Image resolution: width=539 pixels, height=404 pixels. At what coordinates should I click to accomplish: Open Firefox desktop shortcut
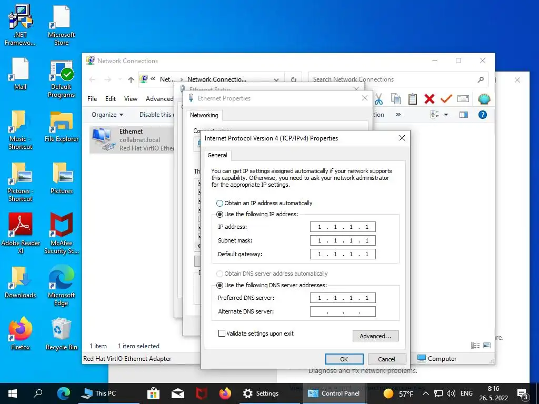tap(21, 333)
